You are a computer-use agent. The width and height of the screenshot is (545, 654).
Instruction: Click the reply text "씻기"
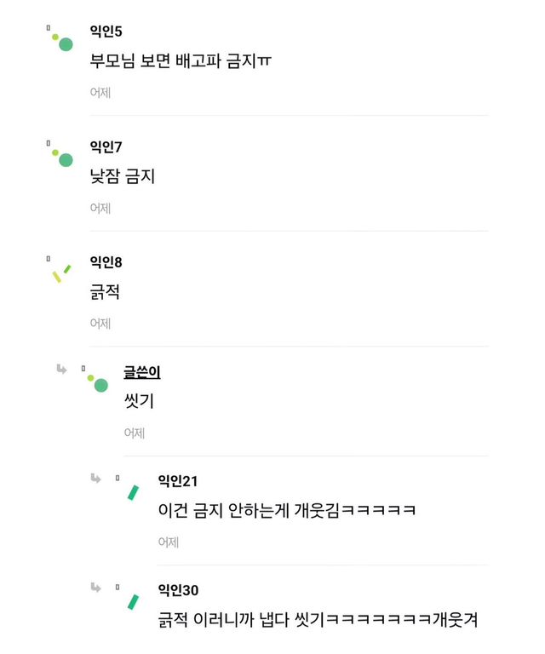138,402
